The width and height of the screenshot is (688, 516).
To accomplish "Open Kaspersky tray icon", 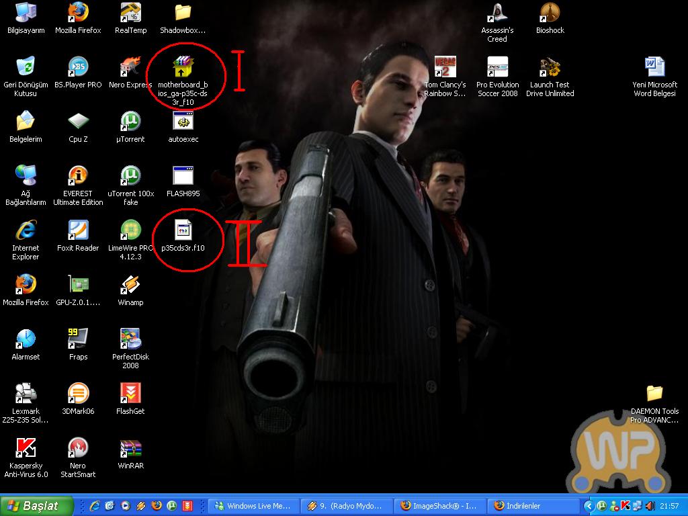I will [x=626, y=506].
